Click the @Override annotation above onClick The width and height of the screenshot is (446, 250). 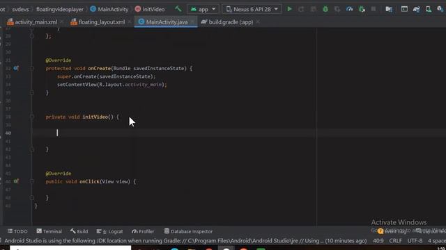click(59, 173)
